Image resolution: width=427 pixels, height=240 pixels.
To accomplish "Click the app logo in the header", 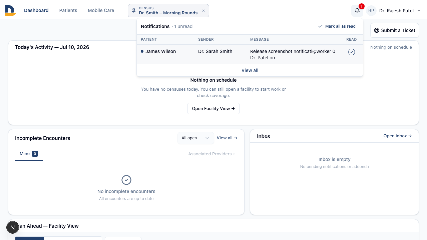I will [x=10, y=11].
